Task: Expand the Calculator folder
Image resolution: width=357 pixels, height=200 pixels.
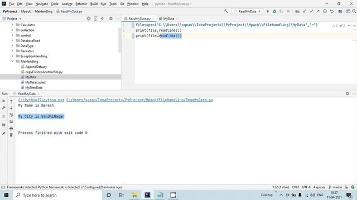Action: coord(12,24)
